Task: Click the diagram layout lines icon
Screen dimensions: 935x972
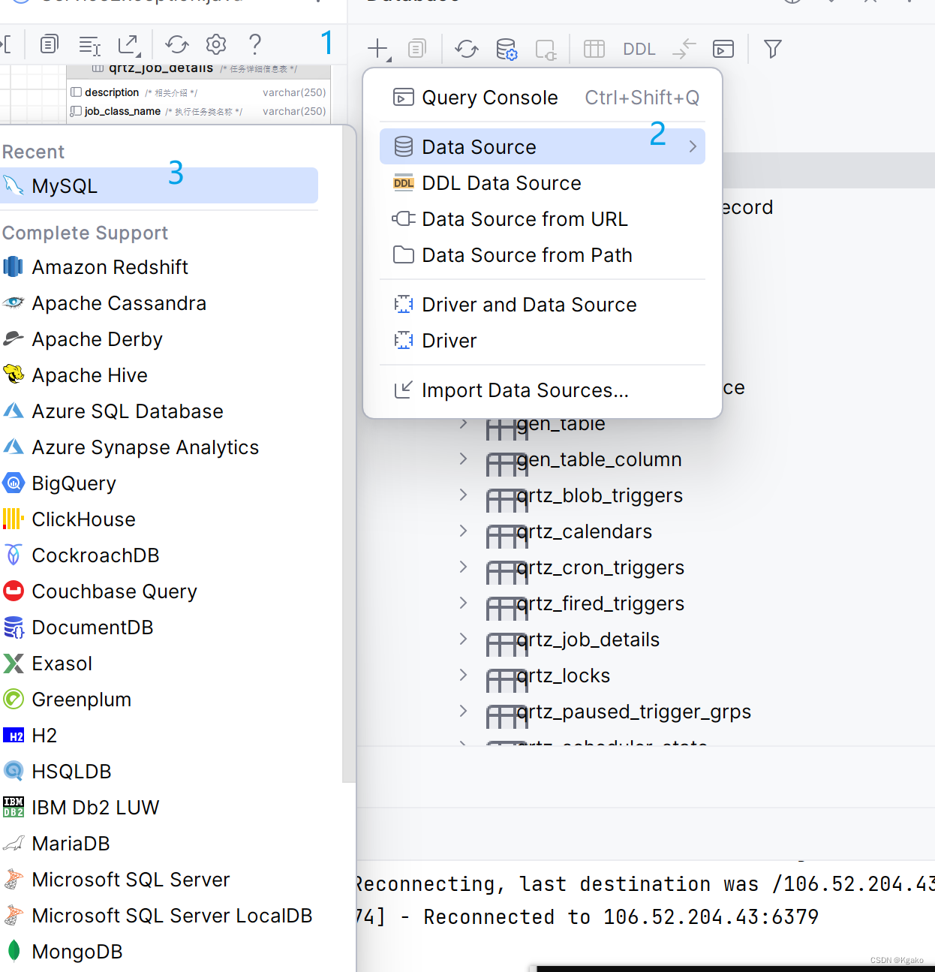Action: coord(89,46)
